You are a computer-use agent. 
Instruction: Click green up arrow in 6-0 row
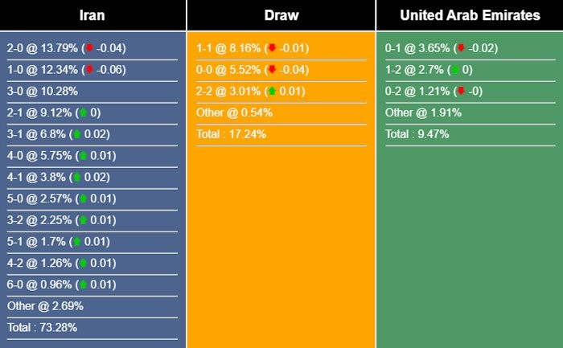(x=84, y=285)
